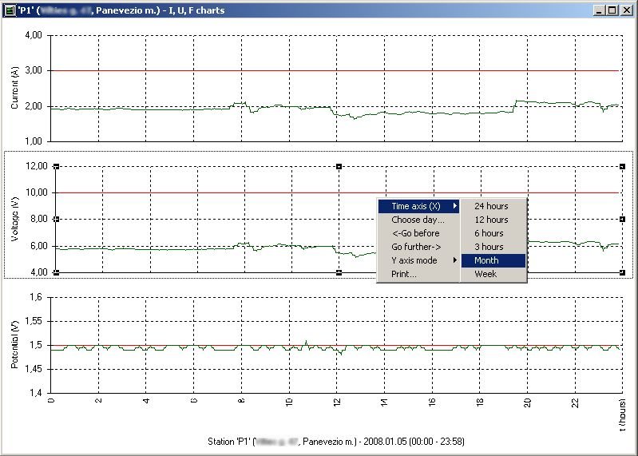Viewport: 638px width, 456px height.
Task: Open the Time axis (X) submenu
Action: coord(418,206)
